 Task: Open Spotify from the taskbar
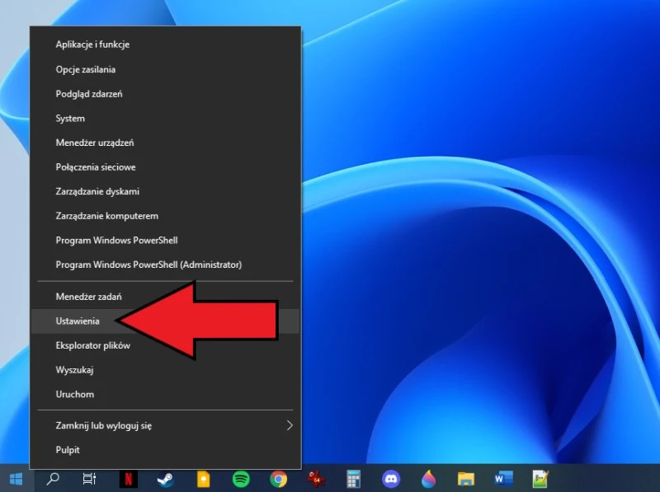point(240,479)
